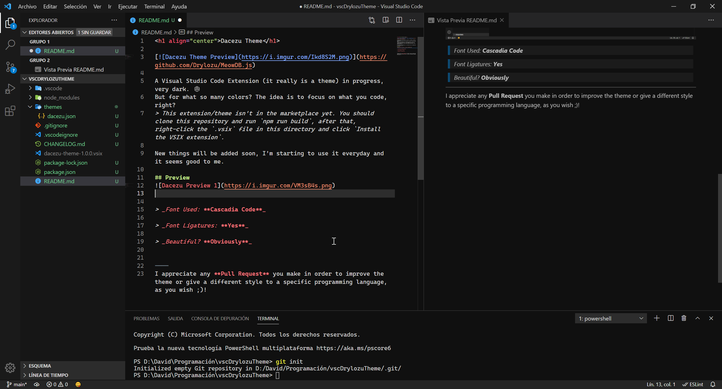Close the terminal panel
Image resolution: width=722 pixels, height=389 pixels.
tap(711, 318)
